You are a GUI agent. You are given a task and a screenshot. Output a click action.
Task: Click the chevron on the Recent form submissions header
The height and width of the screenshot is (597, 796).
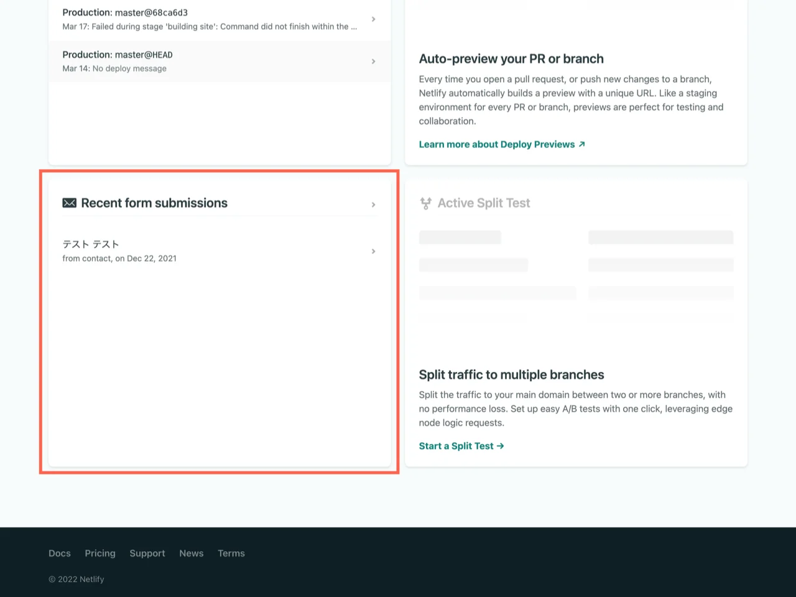(374, 205)
